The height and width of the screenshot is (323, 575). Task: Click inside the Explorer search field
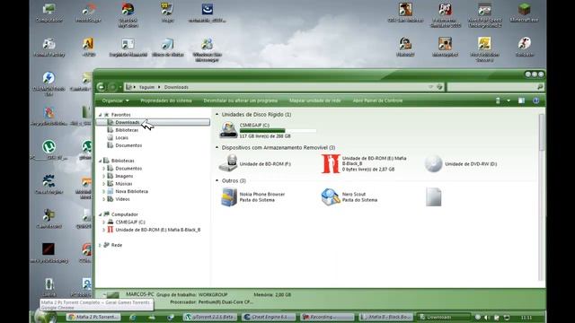point(491,87)
